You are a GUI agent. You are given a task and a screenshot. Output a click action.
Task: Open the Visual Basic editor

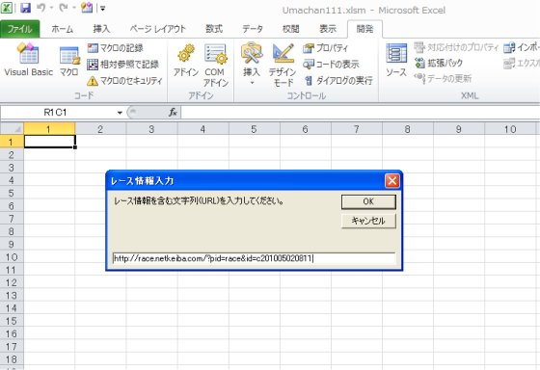point(29,59)
